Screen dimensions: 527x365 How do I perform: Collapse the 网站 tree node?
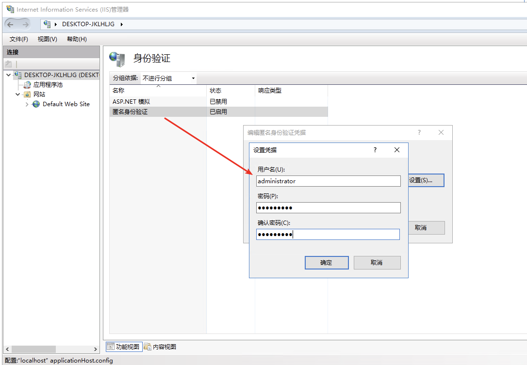pyautogui.click(x=18, y=95)
